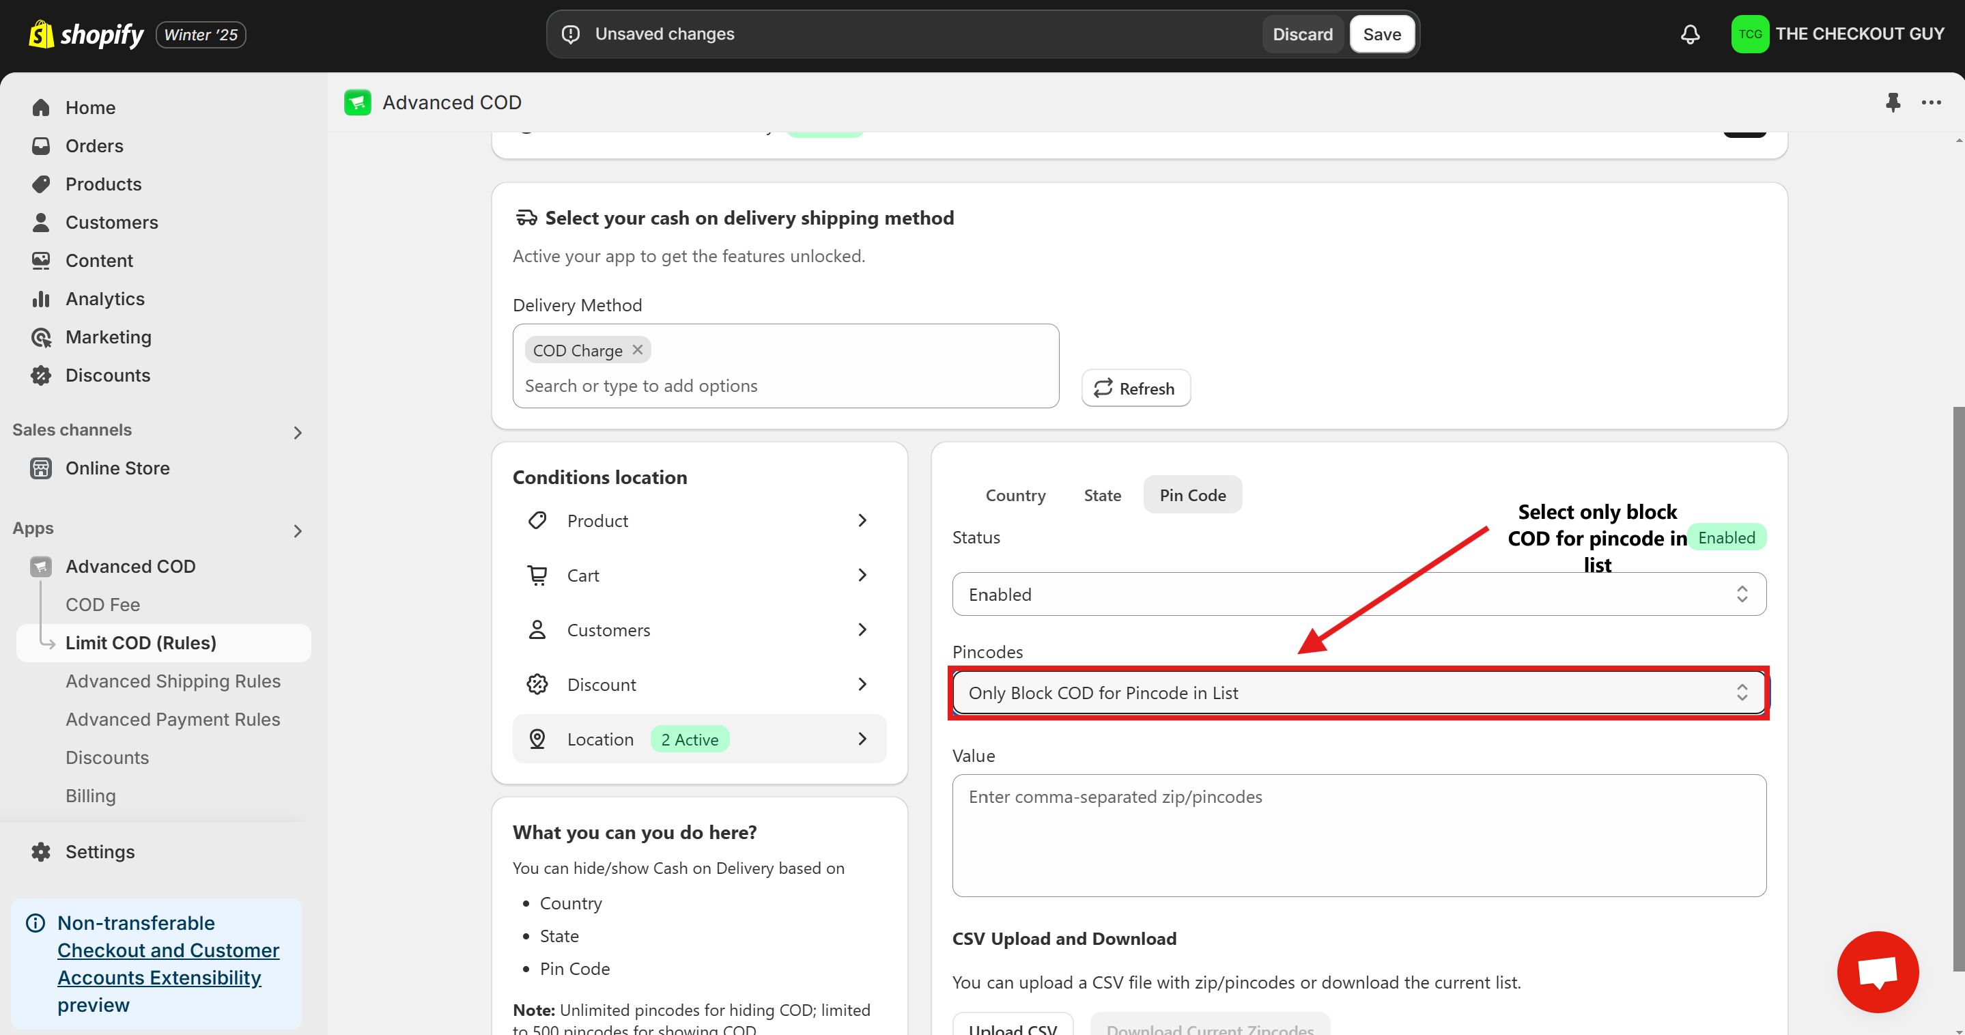Open Discounts under Advanced COD
The height and width of the screenshot is (1035, 1965).
[107, 756]
